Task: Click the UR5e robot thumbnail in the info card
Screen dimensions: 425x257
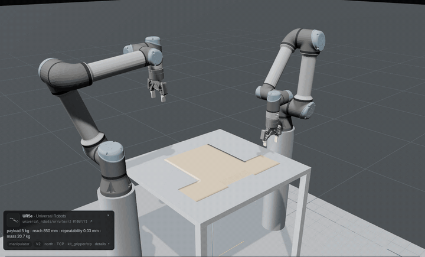Action: tap(13, 220)
